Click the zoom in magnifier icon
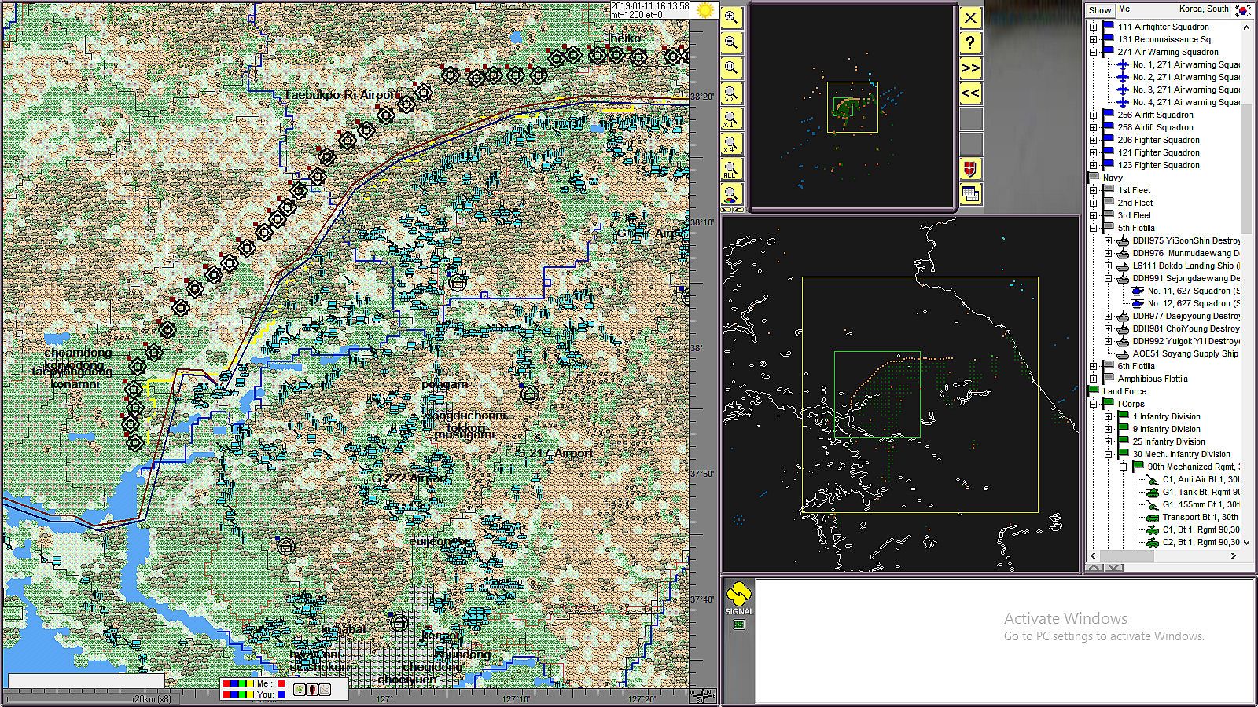Image resolution: width=1258 pixels, height=707 pixels. point(731,18)
